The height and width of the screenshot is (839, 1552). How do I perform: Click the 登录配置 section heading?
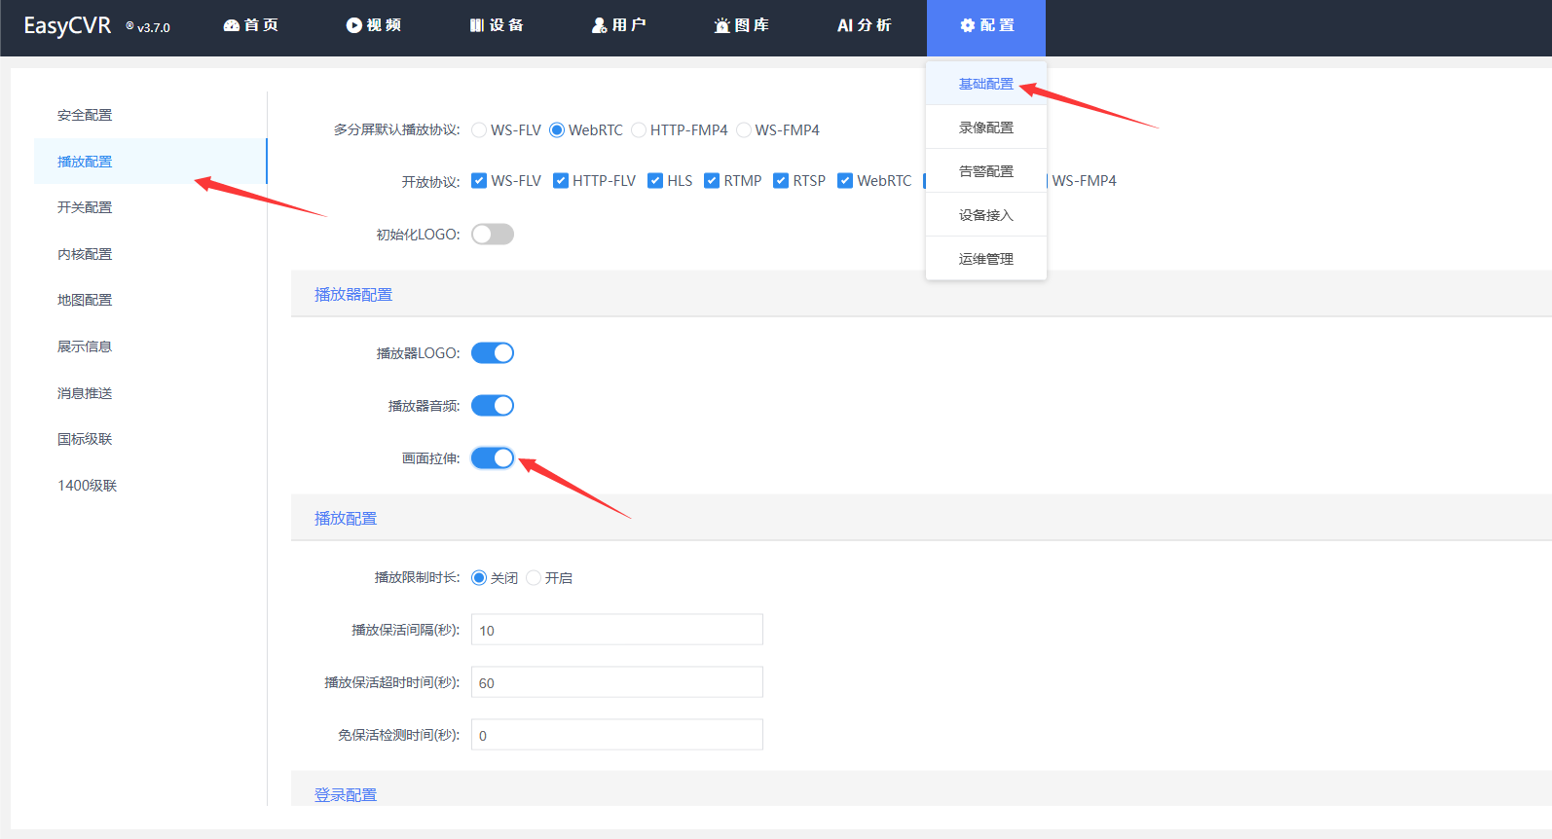(x=346, y=794)
